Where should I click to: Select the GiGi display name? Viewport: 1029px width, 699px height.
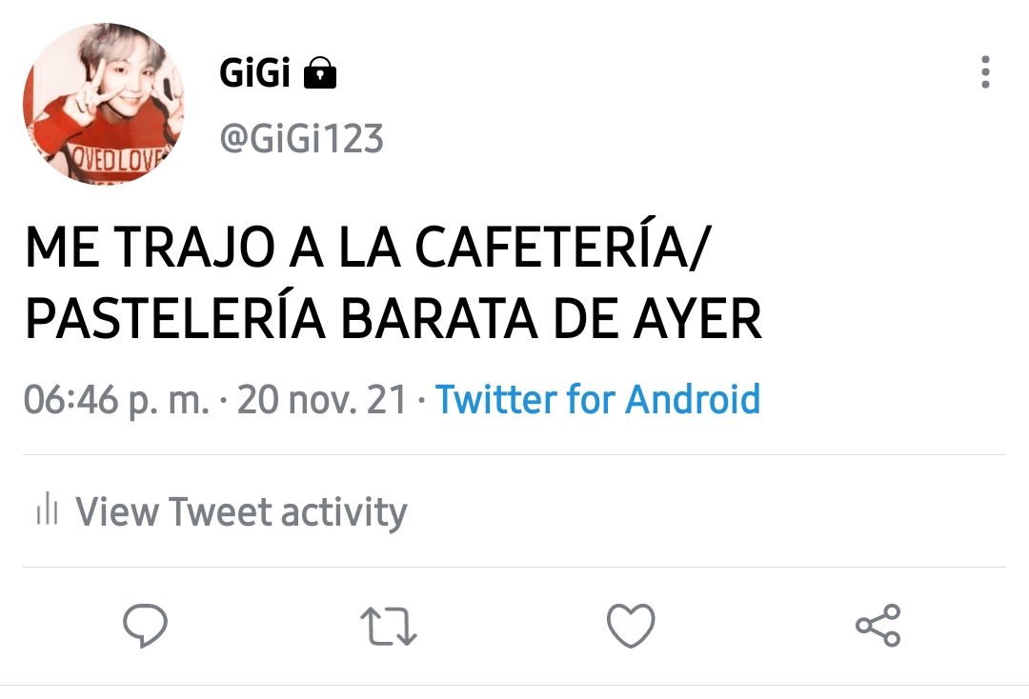(x=254, y=72)
